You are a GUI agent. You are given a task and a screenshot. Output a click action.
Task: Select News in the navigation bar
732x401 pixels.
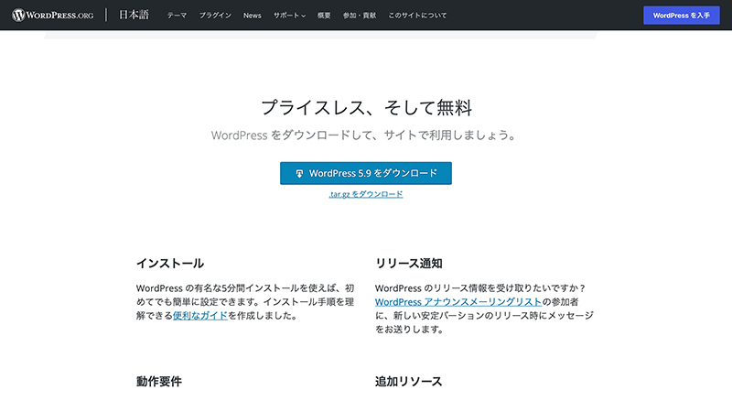click(x=253, y=16)
